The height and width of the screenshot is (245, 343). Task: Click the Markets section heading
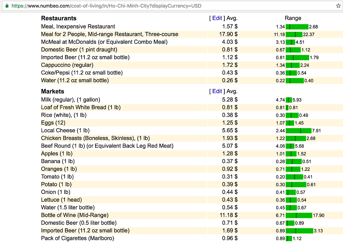[x=53, y=91]
